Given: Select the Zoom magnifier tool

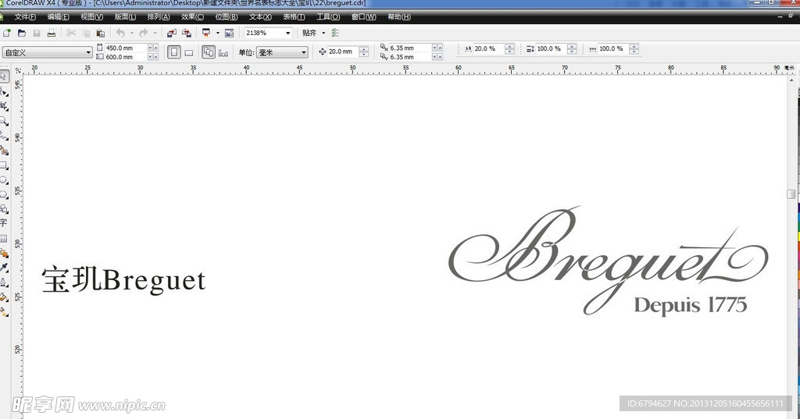Looking at the screenshot, I should point(4,121).
